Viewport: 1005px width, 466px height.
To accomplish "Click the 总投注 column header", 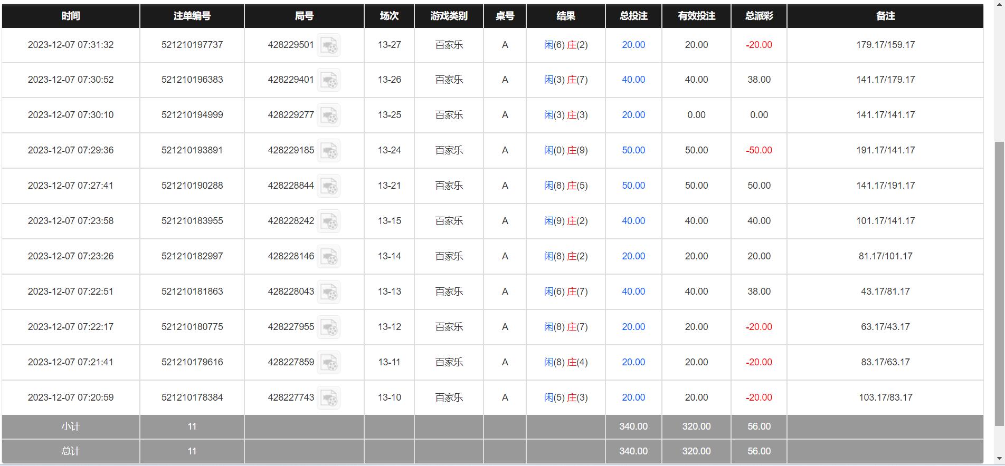I will (633, 16).
